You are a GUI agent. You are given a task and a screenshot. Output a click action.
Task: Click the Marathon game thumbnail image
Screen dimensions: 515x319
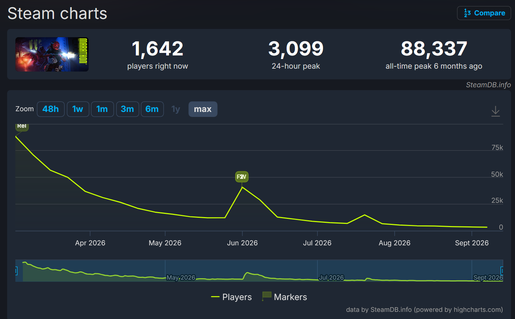point(52,54)
